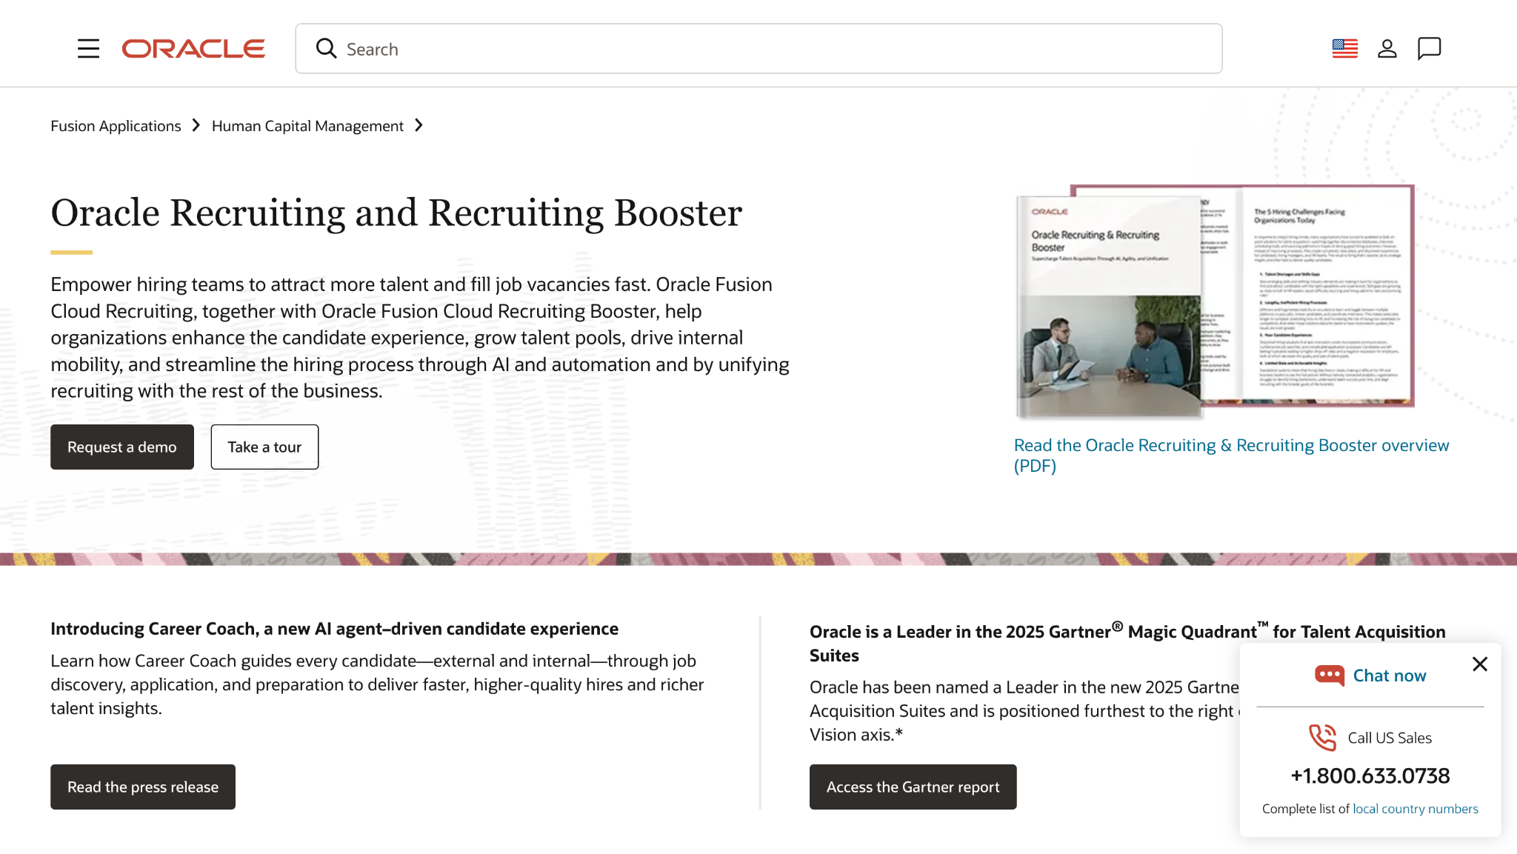Close the chat sales popup
Screen dimensions: 1517x854
click(1480, 664)
